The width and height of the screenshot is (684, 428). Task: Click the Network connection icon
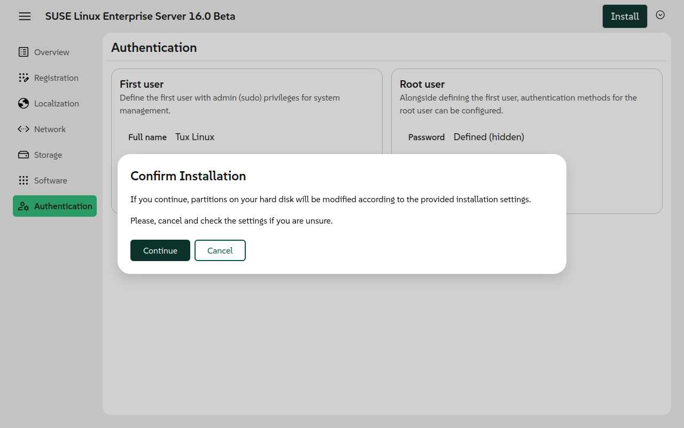point(23,129)
